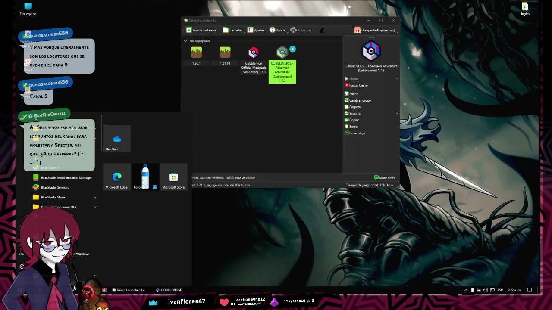Image resolution: width=552 pixels, height=310 pixels.
Task: Open the volume tray icon
Action: coord(486,290)
